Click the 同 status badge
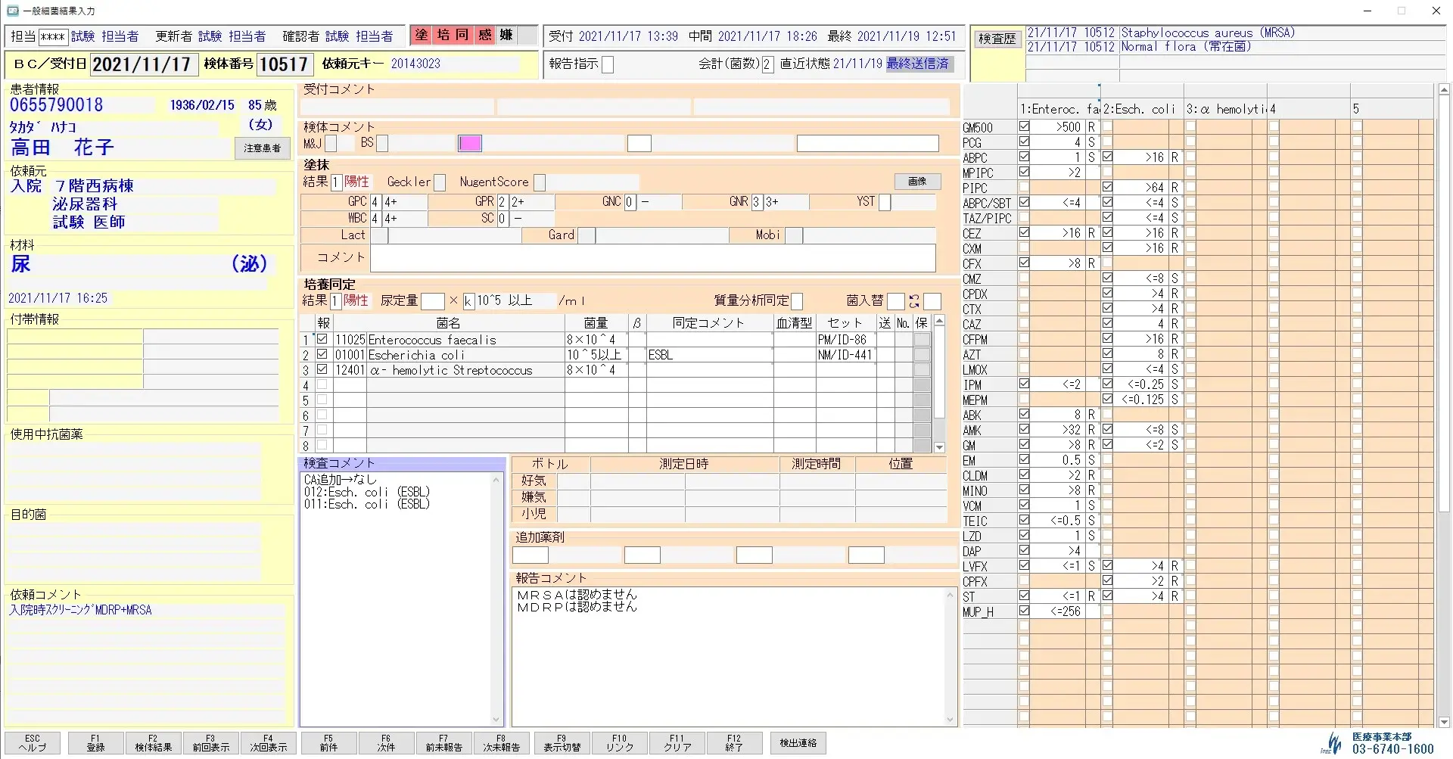The width and height of the screenshot is (1453, 759). click(463, 36)
